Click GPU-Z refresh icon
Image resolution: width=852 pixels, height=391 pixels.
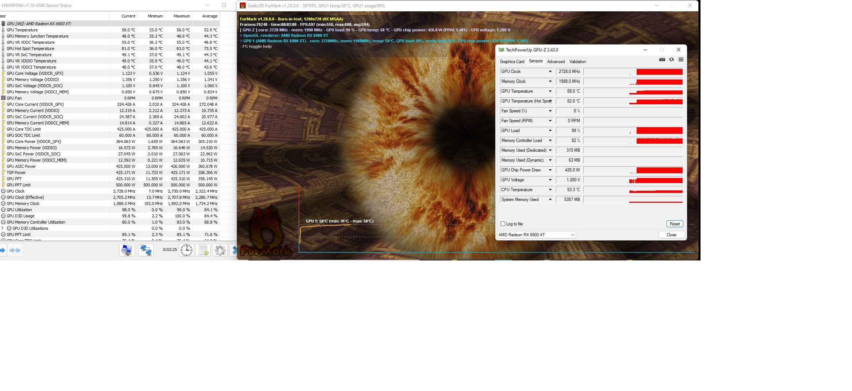[671, 60]
